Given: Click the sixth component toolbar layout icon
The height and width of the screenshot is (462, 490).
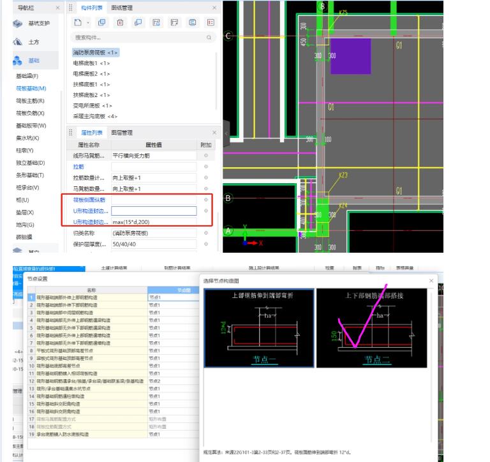Looking at the screenshot, I should 174,22.
